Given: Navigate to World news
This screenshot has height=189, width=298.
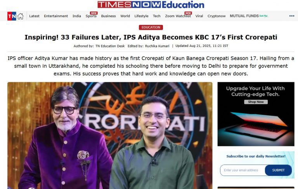Looking at the screenshot, I should (125, 16).
